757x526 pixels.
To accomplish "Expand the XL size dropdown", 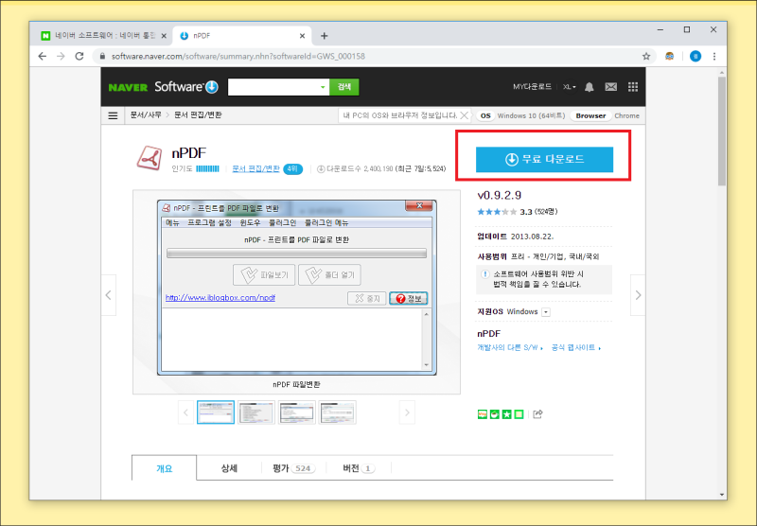I will coord(570,87).
